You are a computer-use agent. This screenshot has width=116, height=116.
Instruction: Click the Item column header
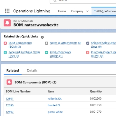pos(51,92)
